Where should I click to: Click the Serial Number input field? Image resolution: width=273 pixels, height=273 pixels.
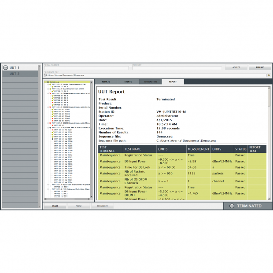tap(86, 68)
